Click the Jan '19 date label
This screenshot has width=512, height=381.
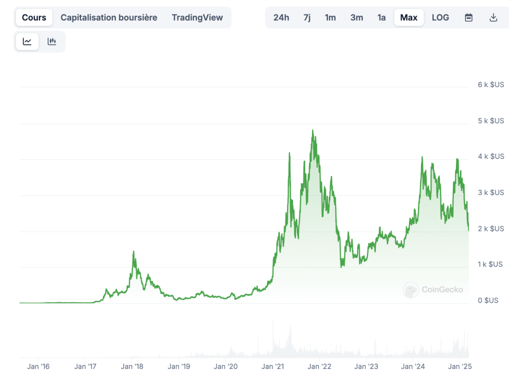(x=178, y=366)
